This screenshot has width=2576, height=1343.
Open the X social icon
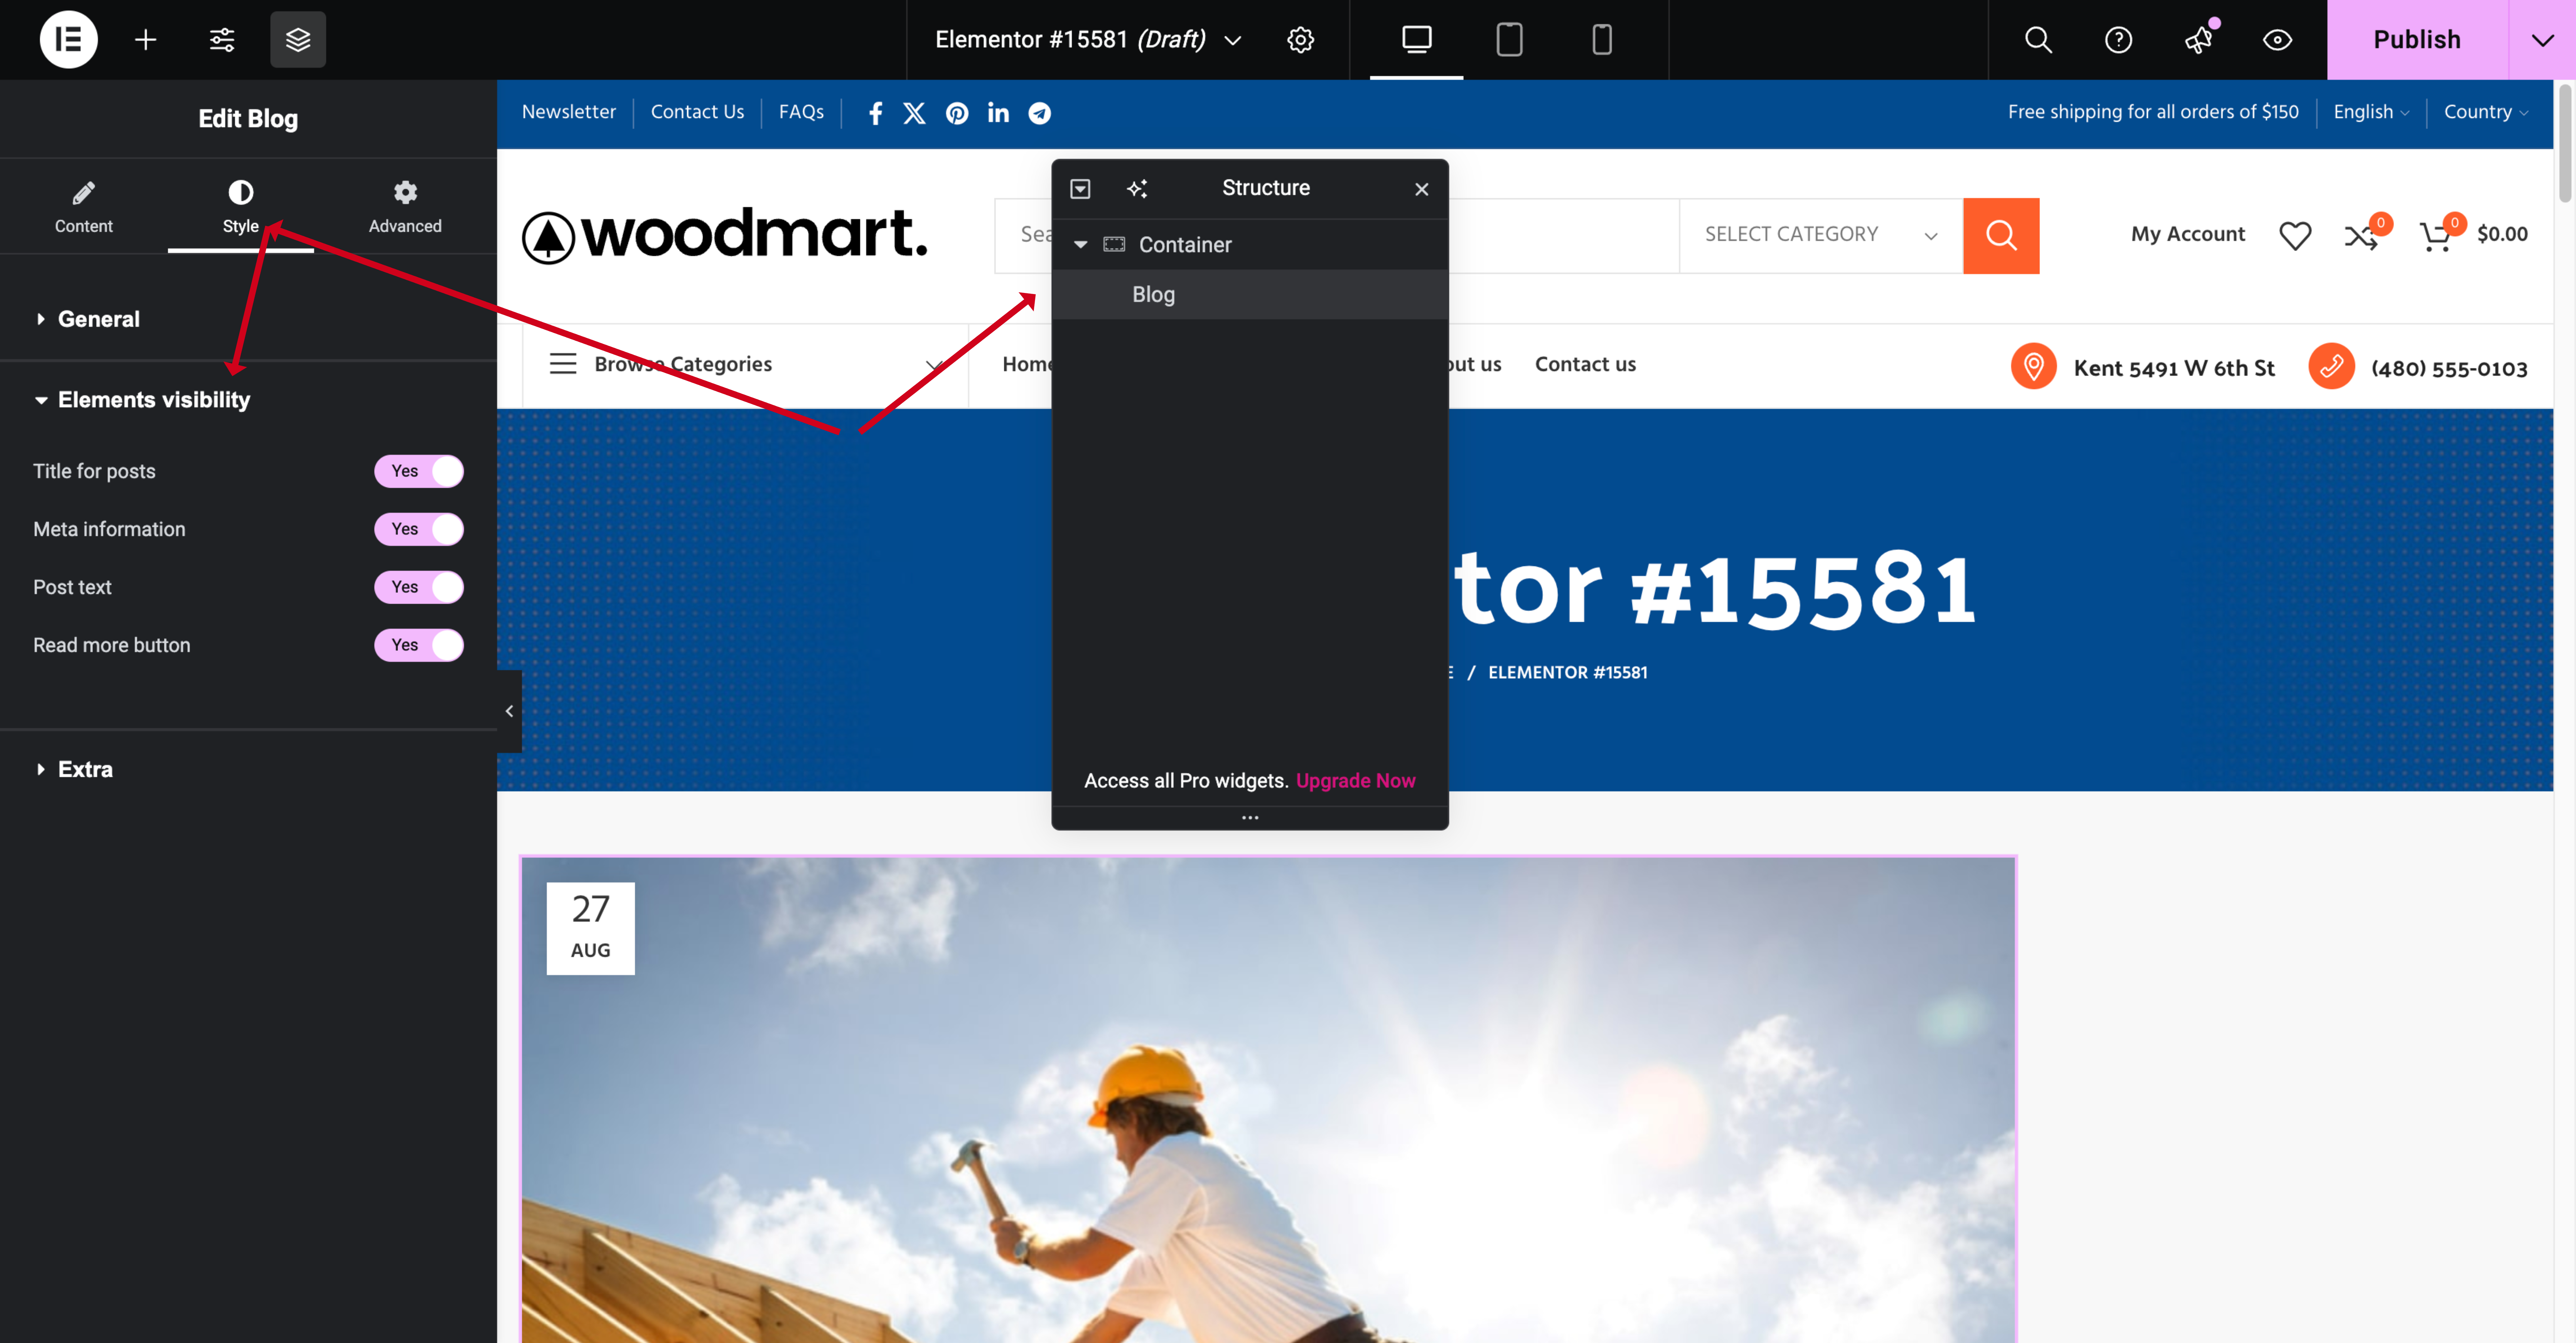[914, 113]
